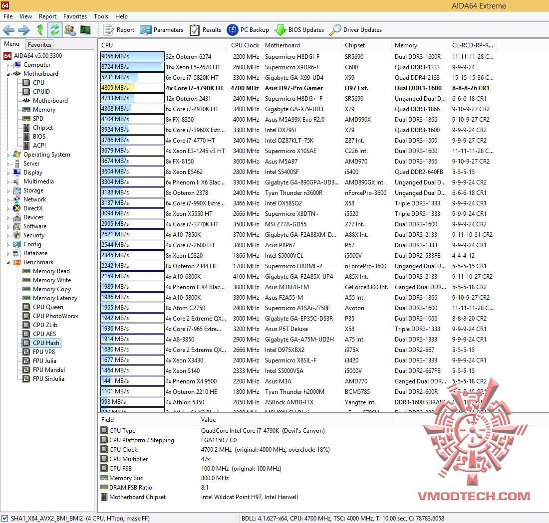Expand the Multimedia tree node

click(x=8, y=181)
